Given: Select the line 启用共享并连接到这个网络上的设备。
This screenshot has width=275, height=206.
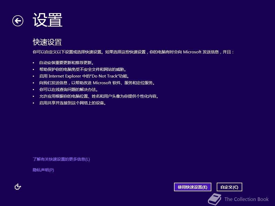Looking at the screenshot, I should (73, 103).
